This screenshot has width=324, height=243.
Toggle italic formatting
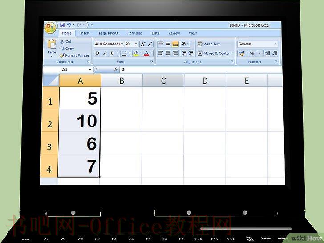pyautogui.click(x=105, y=53)
